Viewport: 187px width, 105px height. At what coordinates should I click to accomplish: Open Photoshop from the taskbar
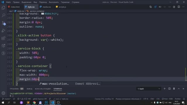point(46,102)
